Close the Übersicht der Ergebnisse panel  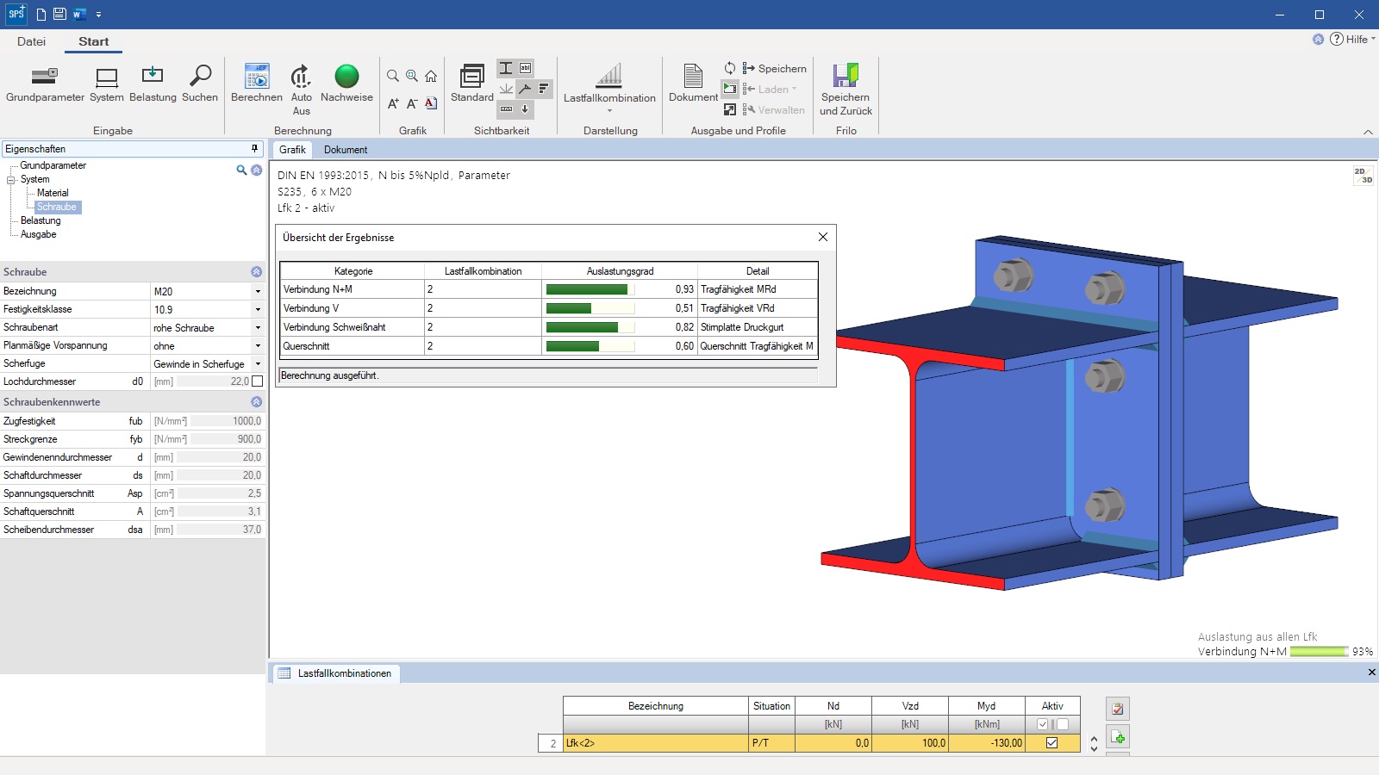tap(822, 237)
